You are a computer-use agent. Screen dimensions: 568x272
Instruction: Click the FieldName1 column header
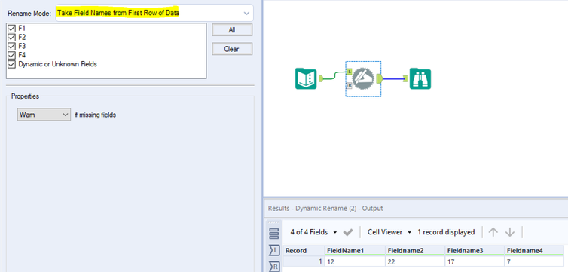click(355, 251)
